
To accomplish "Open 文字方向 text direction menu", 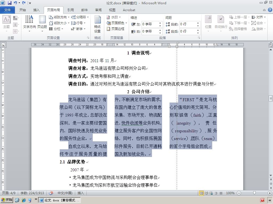I will point(29,23).
